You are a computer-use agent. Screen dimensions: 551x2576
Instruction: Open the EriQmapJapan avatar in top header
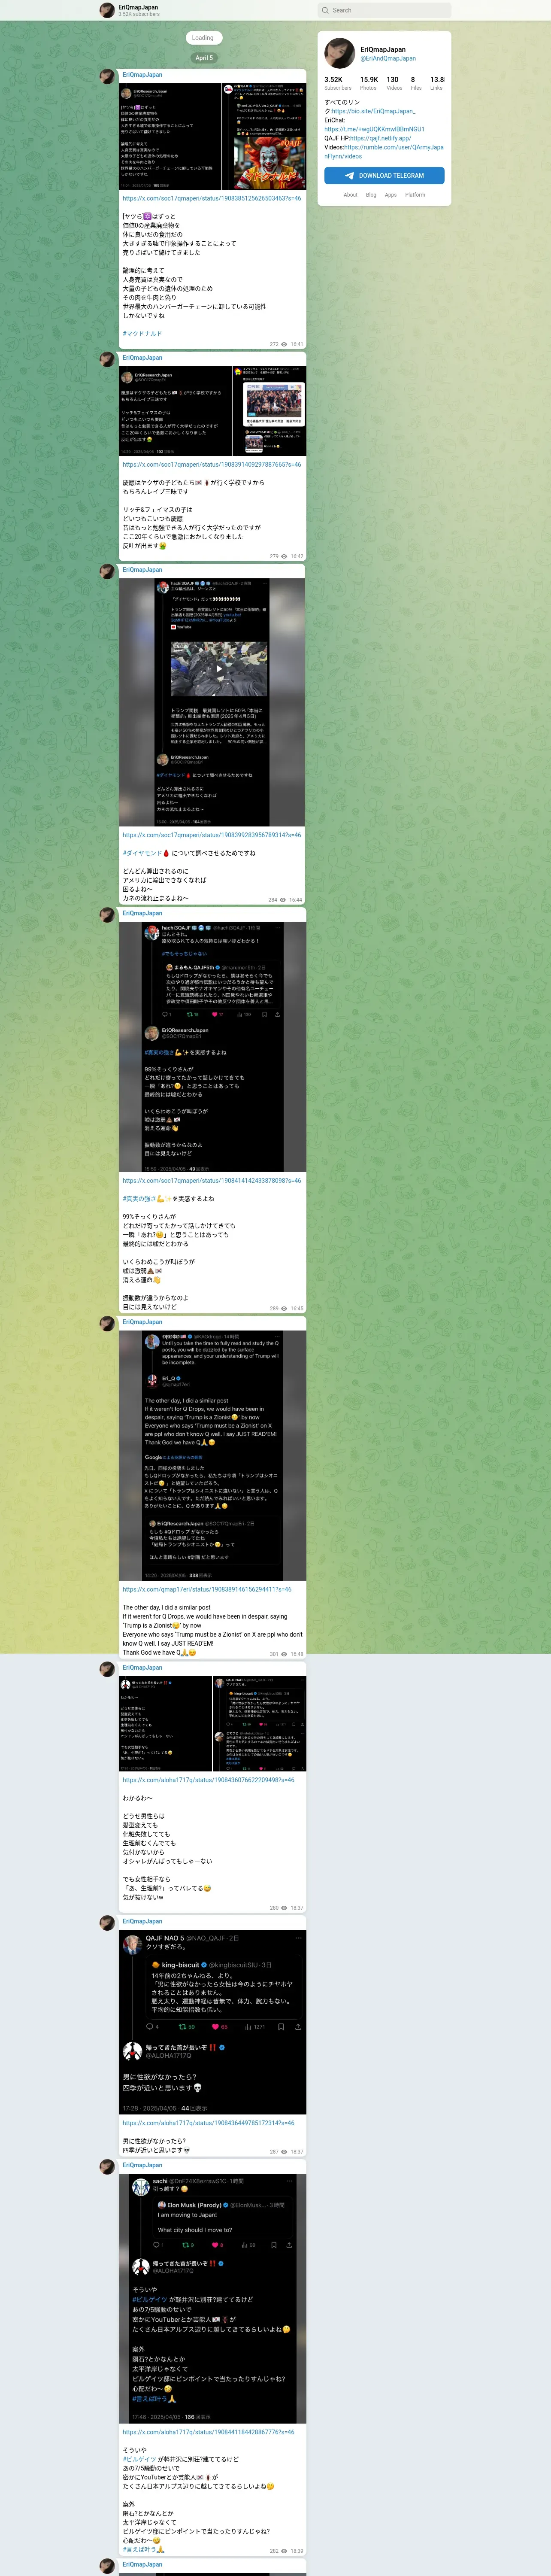[107, 10]
